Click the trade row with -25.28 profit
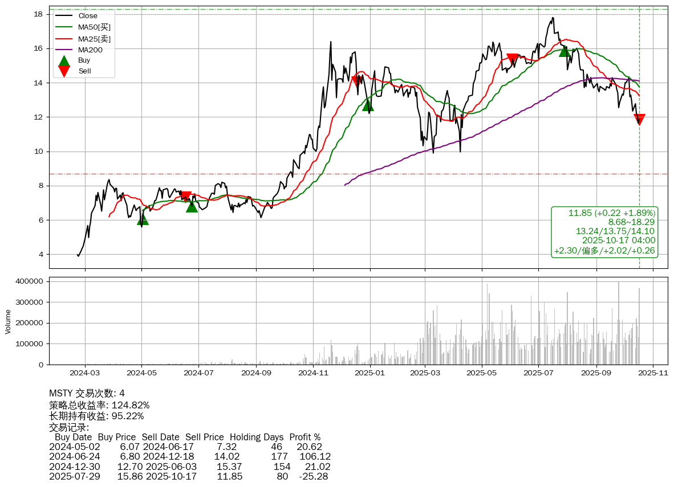The width and height of the screenshot is (674, 487). (x=188, y=476)
